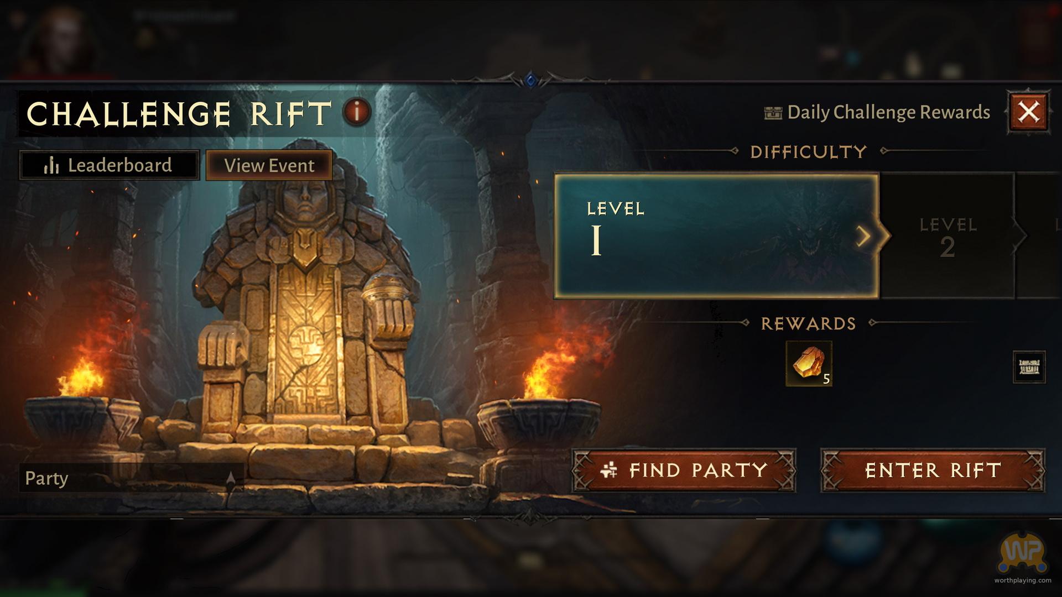Click the blue gem ornament atop panel
The height and width of the screenshot is (597, 1062).
(x=530, y=81)
